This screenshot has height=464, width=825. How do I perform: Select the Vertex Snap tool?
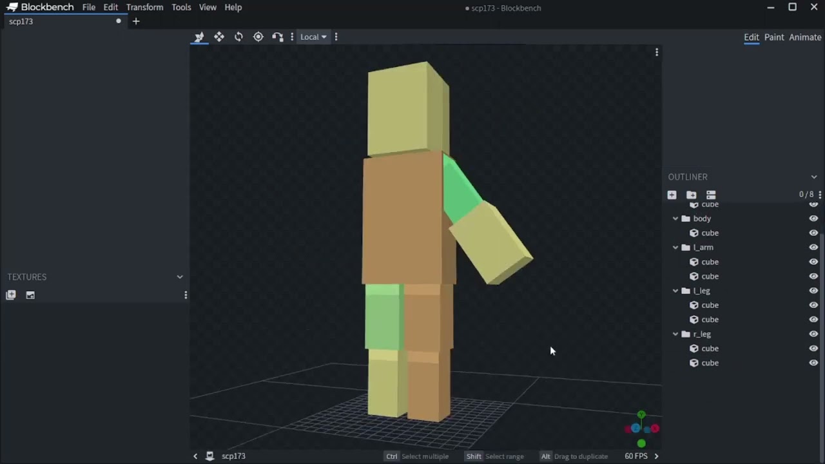278,37
